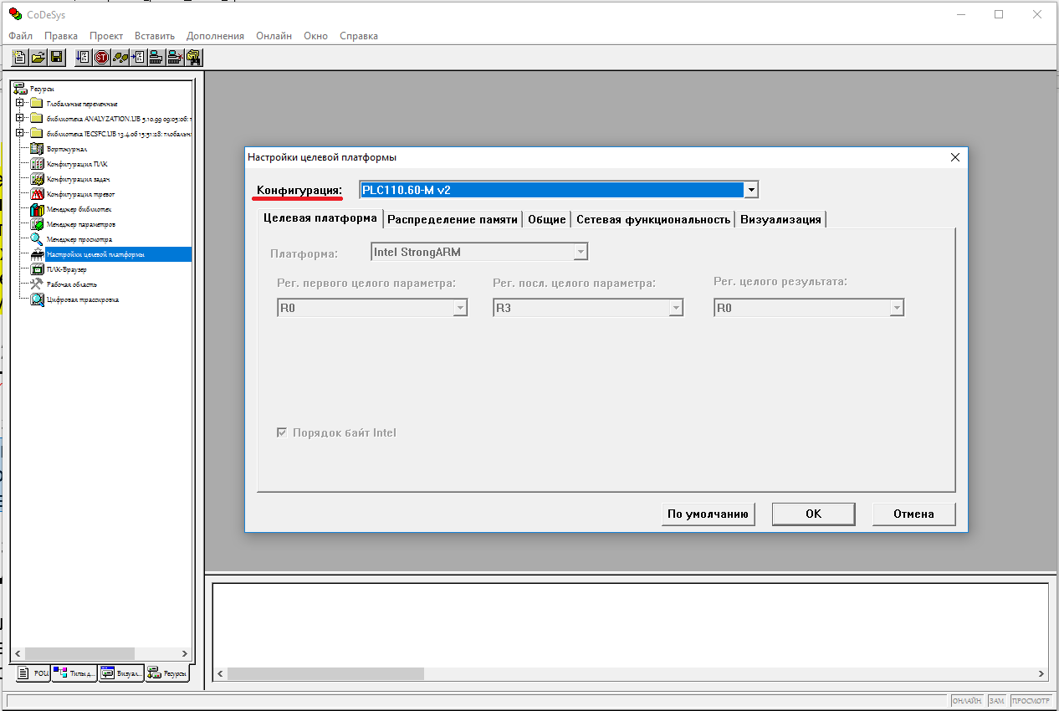Screen dimensions: 1059x711
Task: Open Конфигурация ПЛК in the resource tree
Action: (77, 164)
